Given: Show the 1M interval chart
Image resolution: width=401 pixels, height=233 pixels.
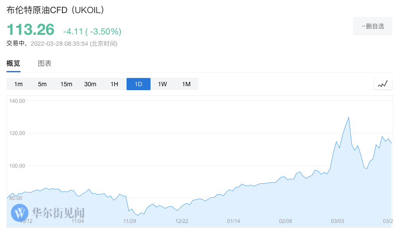Looking at the screenshot, I should tap(186, 84).
